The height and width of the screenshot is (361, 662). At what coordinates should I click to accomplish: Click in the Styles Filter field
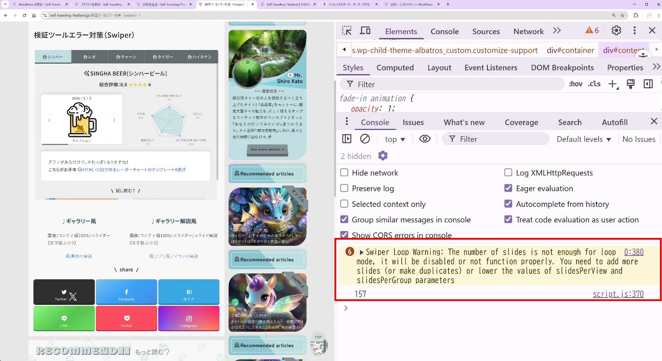point(452,84)
